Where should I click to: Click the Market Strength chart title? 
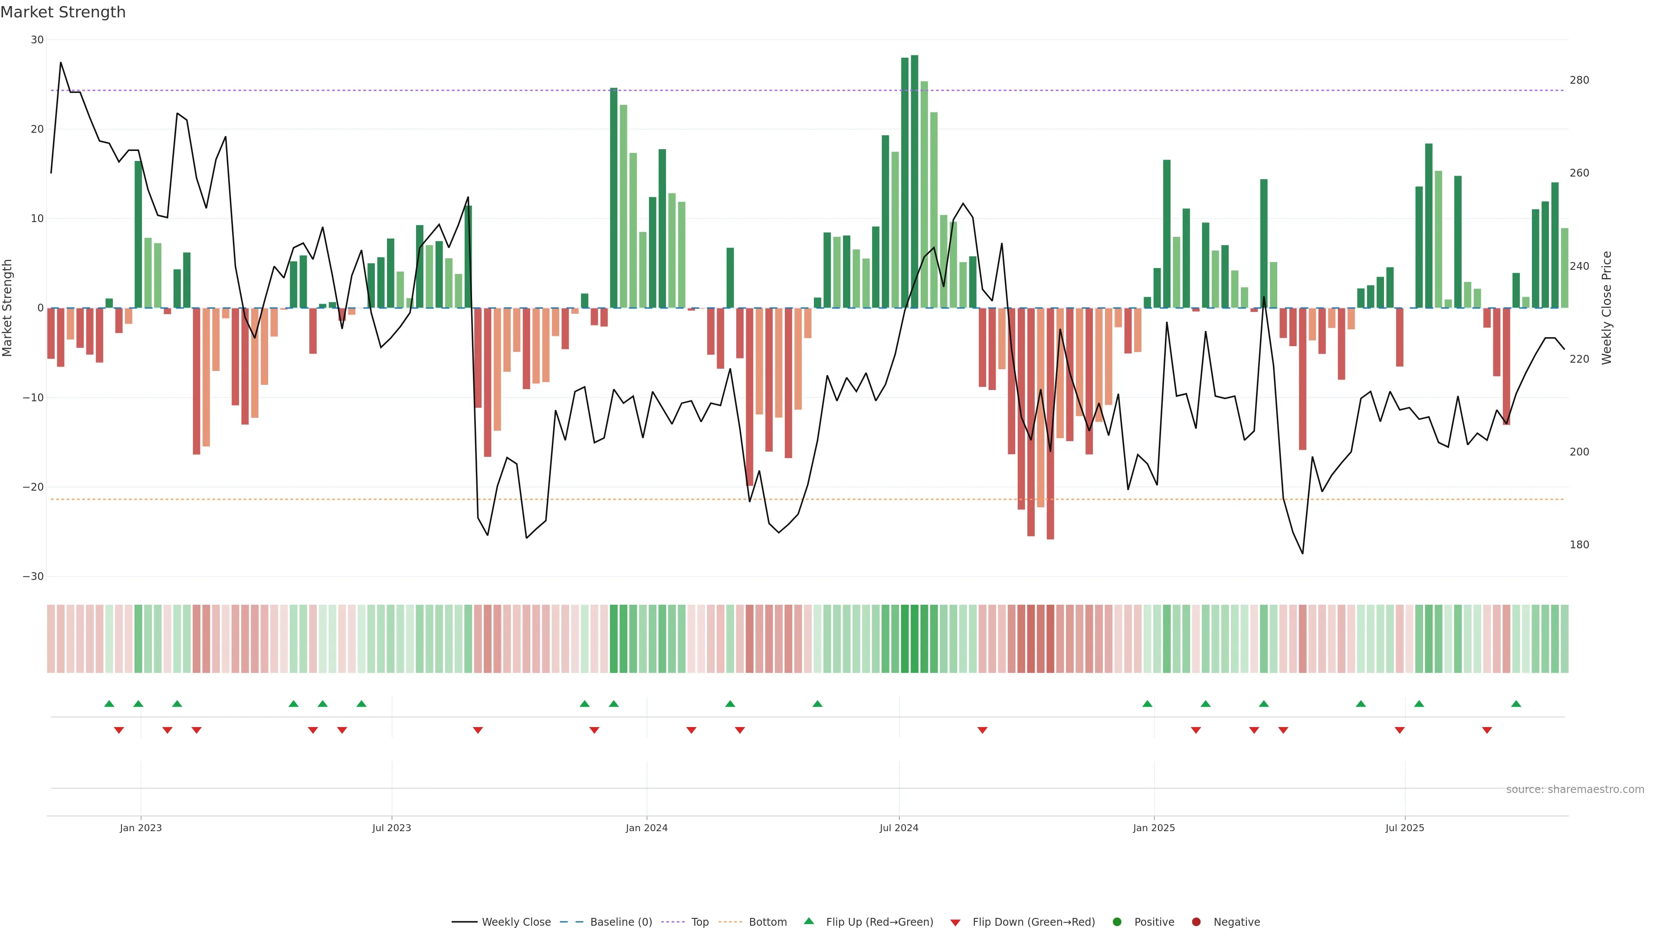pos(63,12)
